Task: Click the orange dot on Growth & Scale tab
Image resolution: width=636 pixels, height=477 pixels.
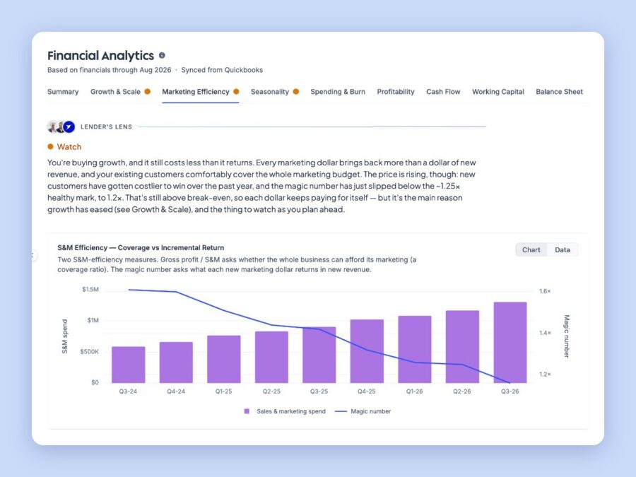Action: (x=148, y=91)
